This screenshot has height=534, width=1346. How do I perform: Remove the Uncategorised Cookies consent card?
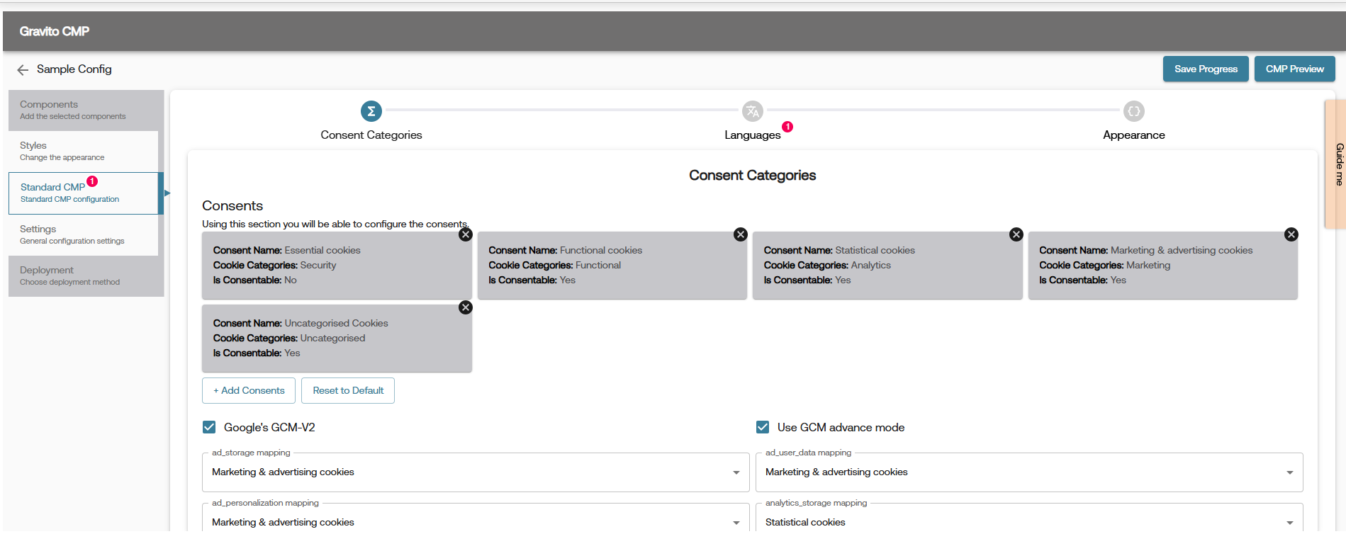pos(465,307)
